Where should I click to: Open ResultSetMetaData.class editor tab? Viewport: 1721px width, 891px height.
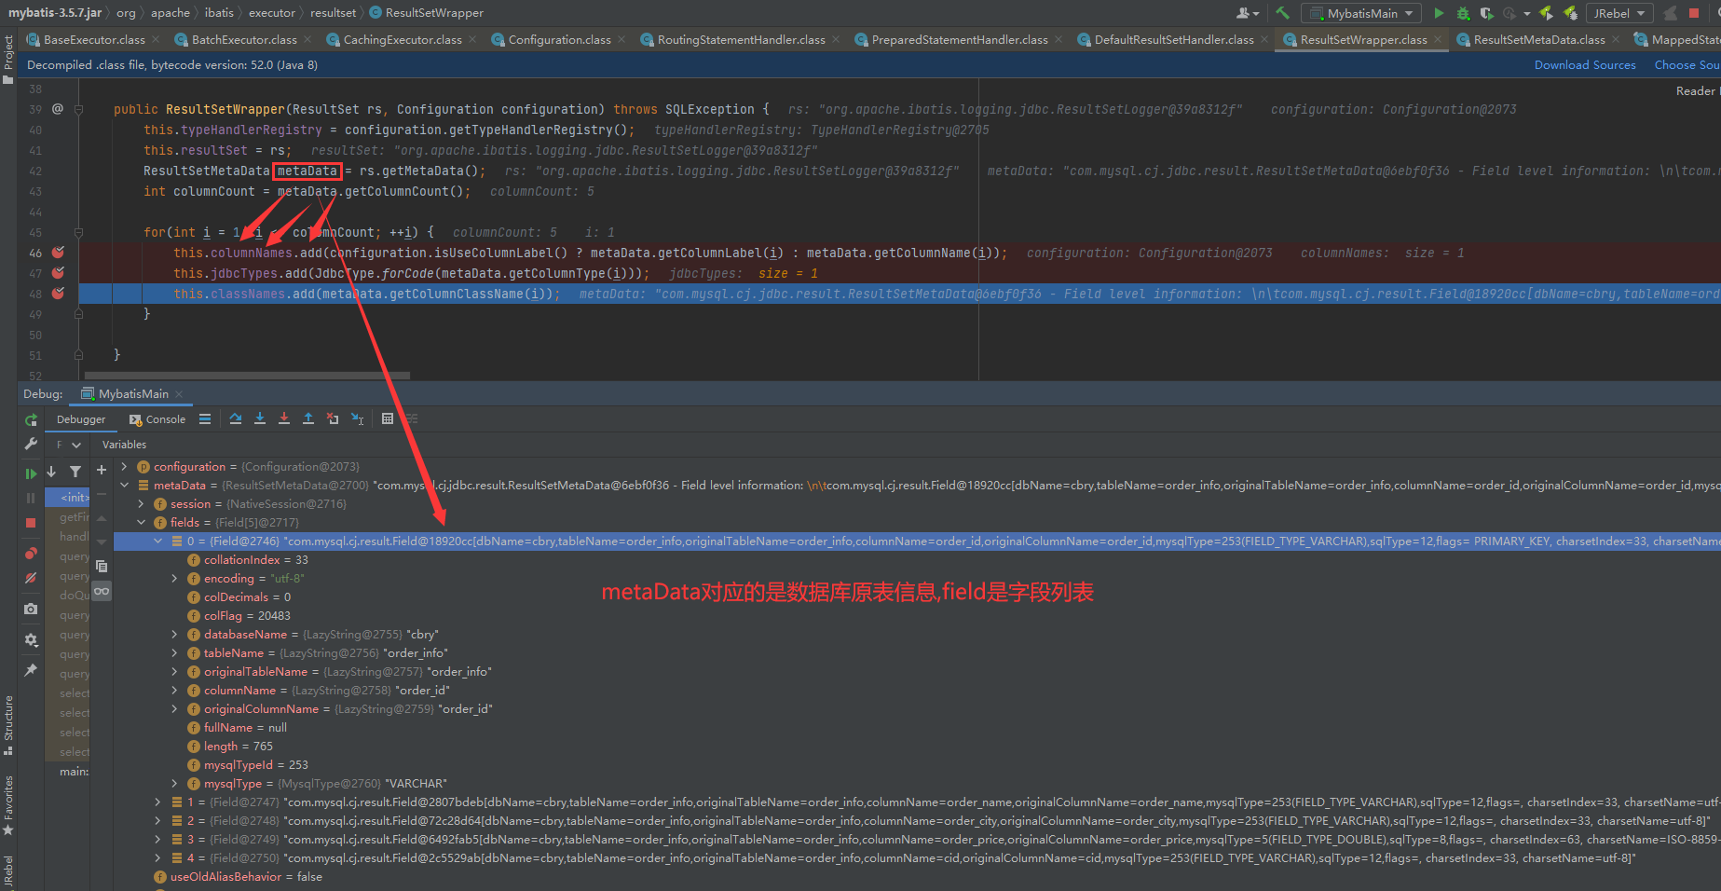tap(1538, 39)
